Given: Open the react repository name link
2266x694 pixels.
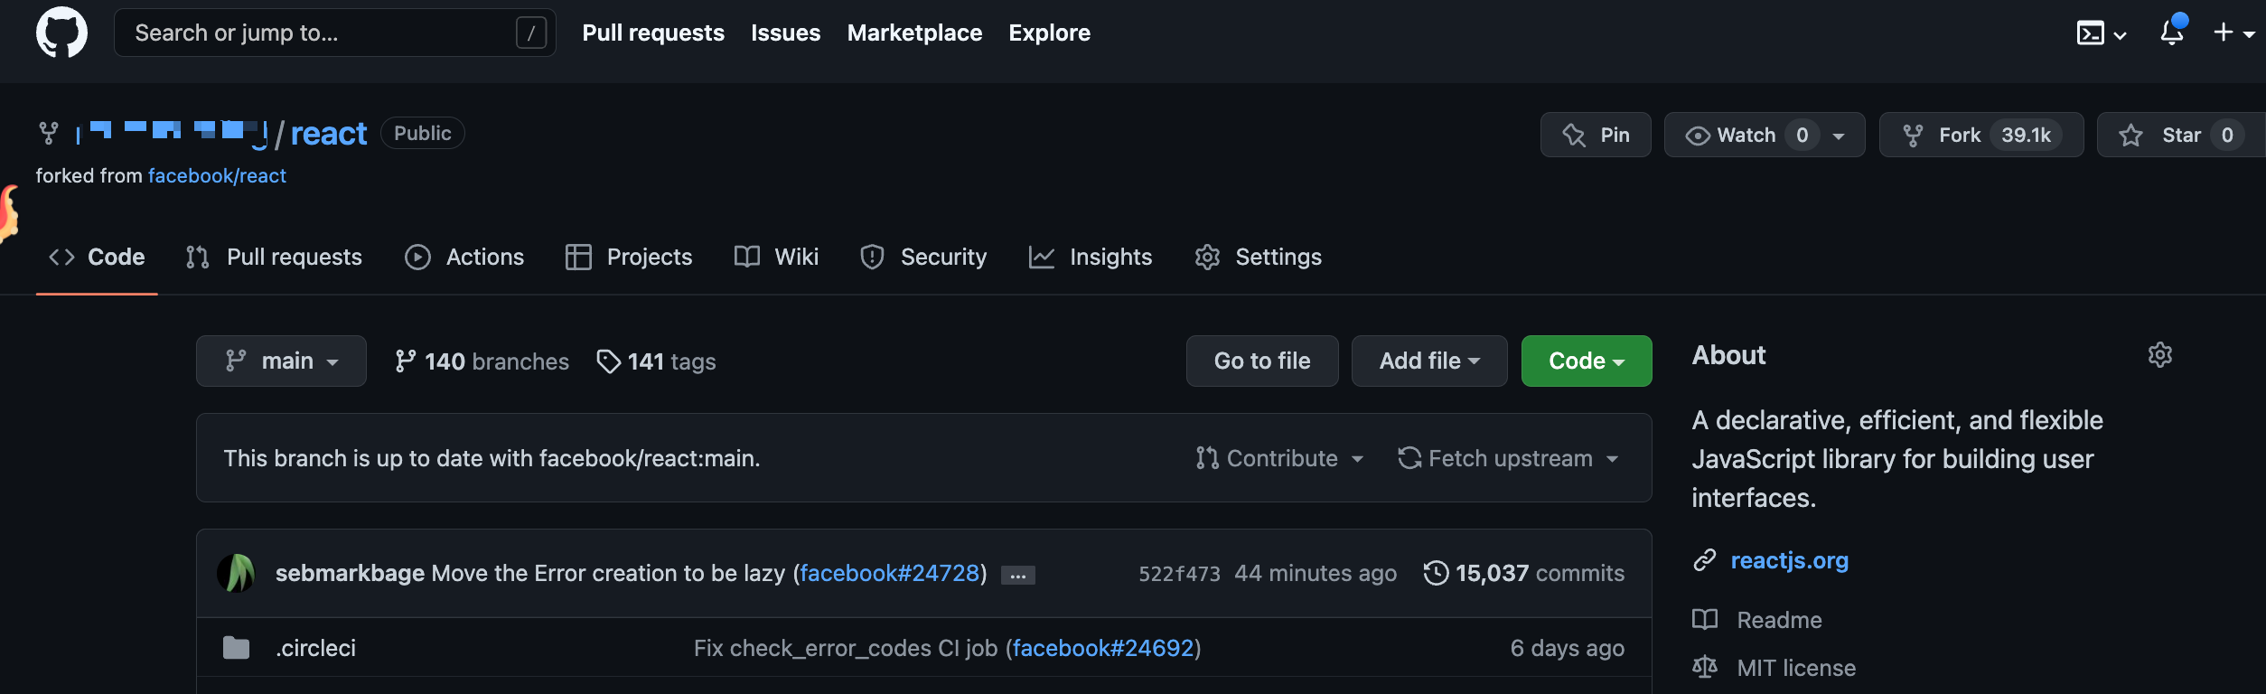Looking at the screenshot, I should [329, 134].
